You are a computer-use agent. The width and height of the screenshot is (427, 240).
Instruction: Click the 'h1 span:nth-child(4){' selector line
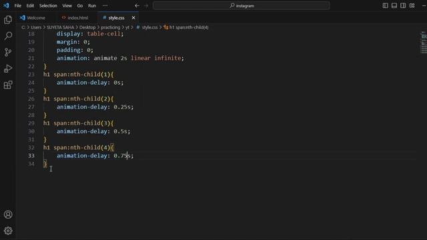pyautogui.click(x=79, y=147)
